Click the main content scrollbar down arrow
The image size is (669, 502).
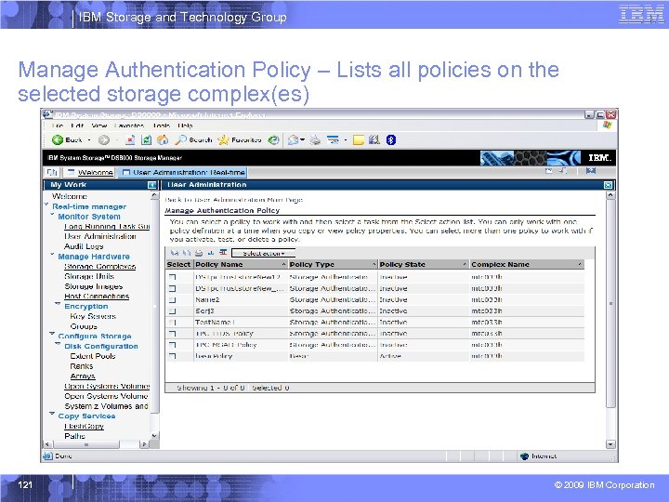611,444
